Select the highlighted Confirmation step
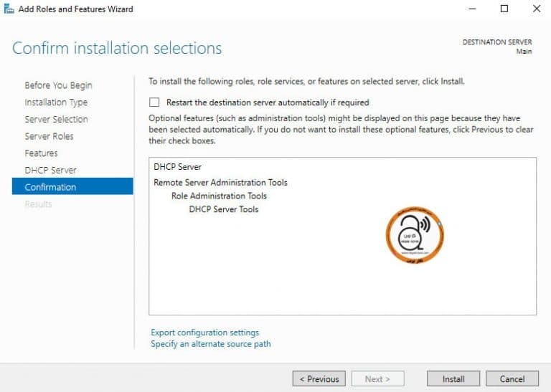This screenshot has width=551, height=392. (x=72, y=186)
